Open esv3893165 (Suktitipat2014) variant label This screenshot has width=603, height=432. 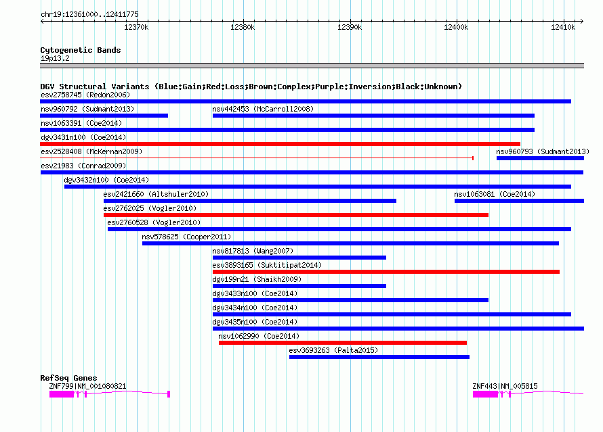coord(267,265)
